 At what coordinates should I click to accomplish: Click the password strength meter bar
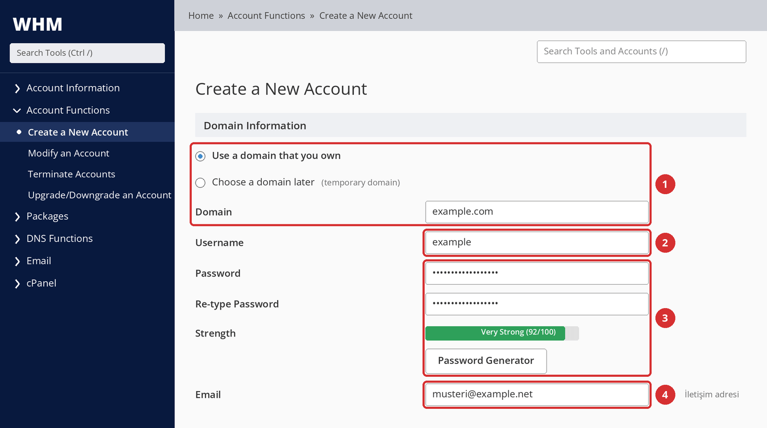coord(502,333)
